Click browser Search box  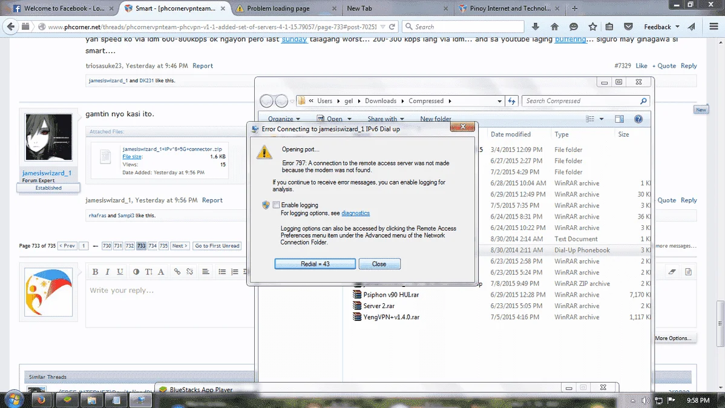(463, 27)
